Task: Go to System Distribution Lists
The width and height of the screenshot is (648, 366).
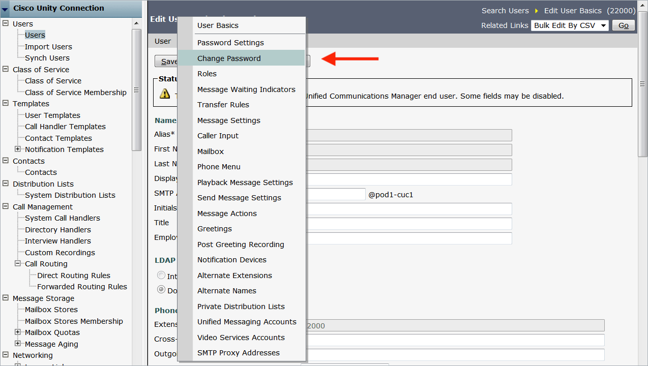Action: coord(70,195)
